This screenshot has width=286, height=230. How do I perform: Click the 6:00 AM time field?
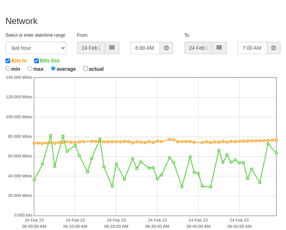coord(145,48)
